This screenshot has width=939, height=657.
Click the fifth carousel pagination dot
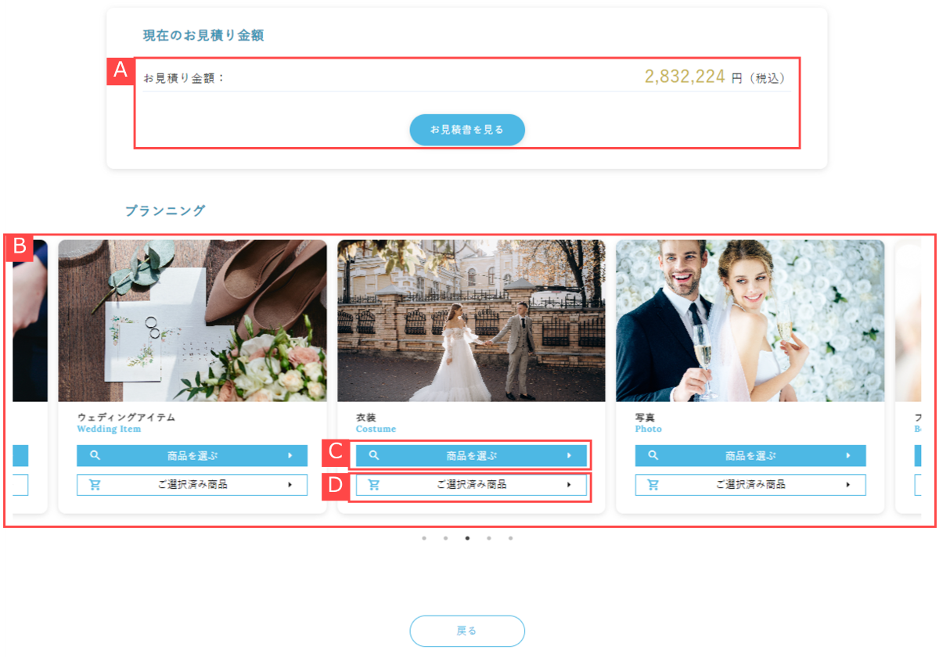[510, 538]
